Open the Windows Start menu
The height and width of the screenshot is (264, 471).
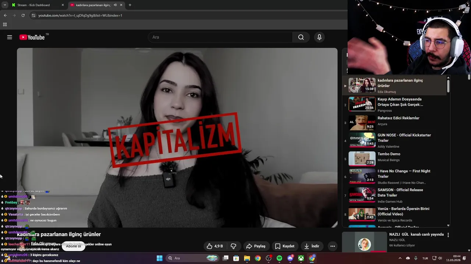click(x=159, y=258)
